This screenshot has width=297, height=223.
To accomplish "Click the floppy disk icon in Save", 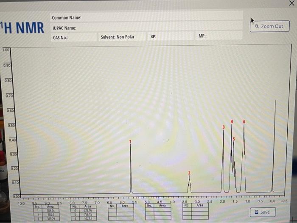I will point(256,212).
